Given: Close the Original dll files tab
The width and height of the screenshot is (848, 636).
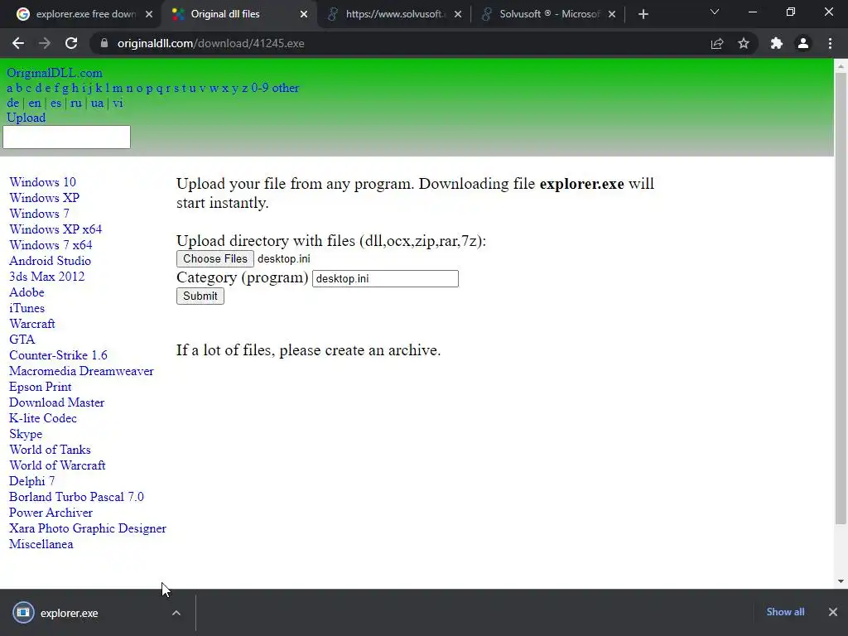Looking at the screenshot, I should pyautogui.click(x=304, y=14).
